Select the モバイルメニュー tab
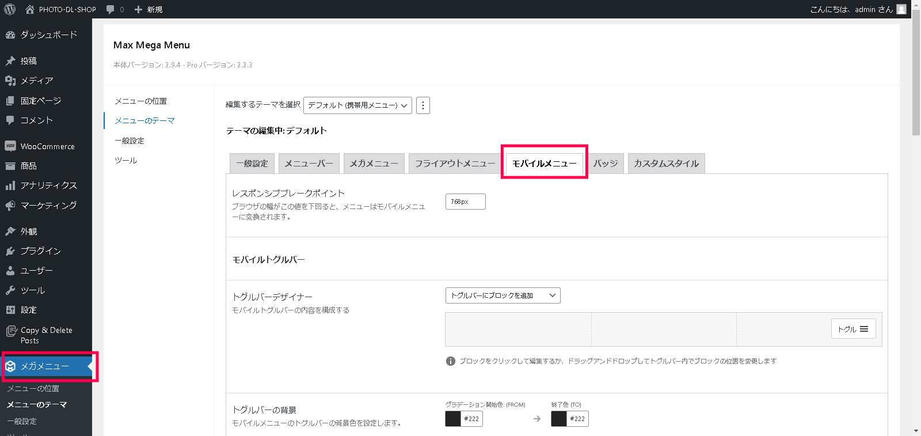 [x=545, y=164]
